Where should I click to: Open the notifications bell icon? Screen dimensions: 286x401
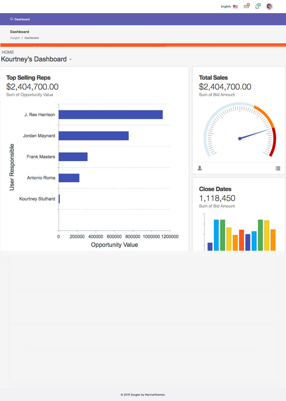[257, 7]
